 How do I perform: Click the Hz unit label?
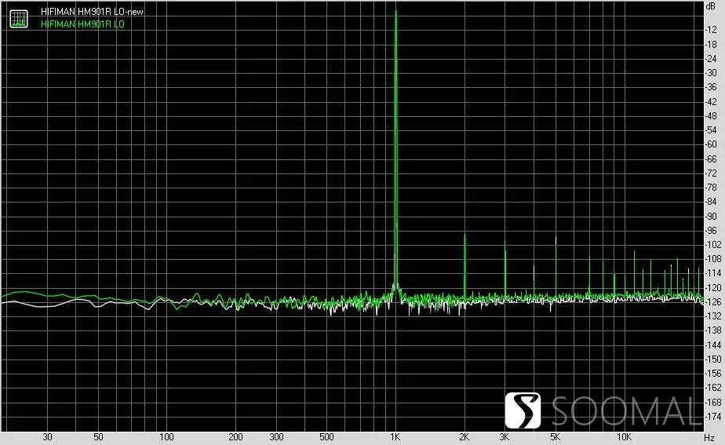click(709, 438)
